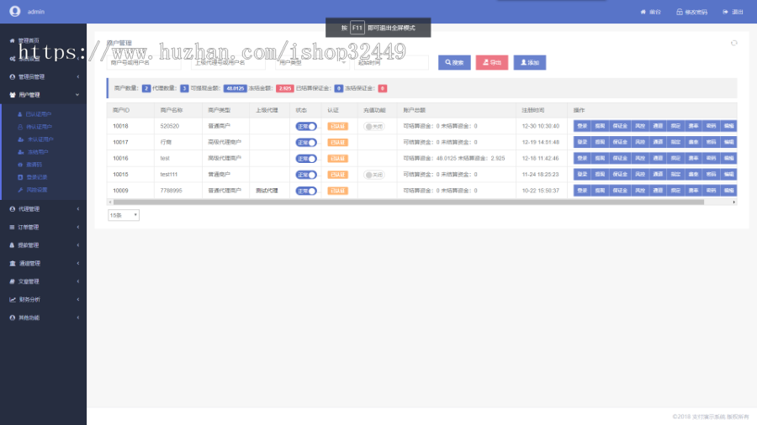Click 密码 button for merchant 10016
Image resolution: width=757 pixels, height=425 pixels.
[711, 158]
